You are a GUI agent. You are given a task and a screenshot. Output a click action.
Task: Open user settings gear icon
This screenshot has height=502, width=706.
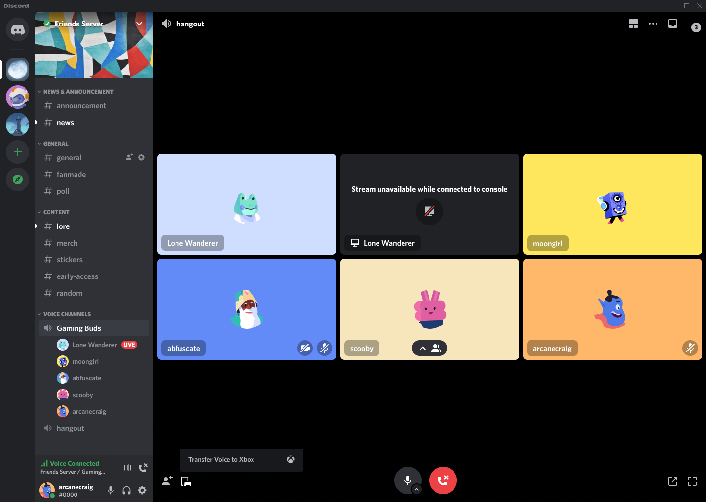[142, 490]
